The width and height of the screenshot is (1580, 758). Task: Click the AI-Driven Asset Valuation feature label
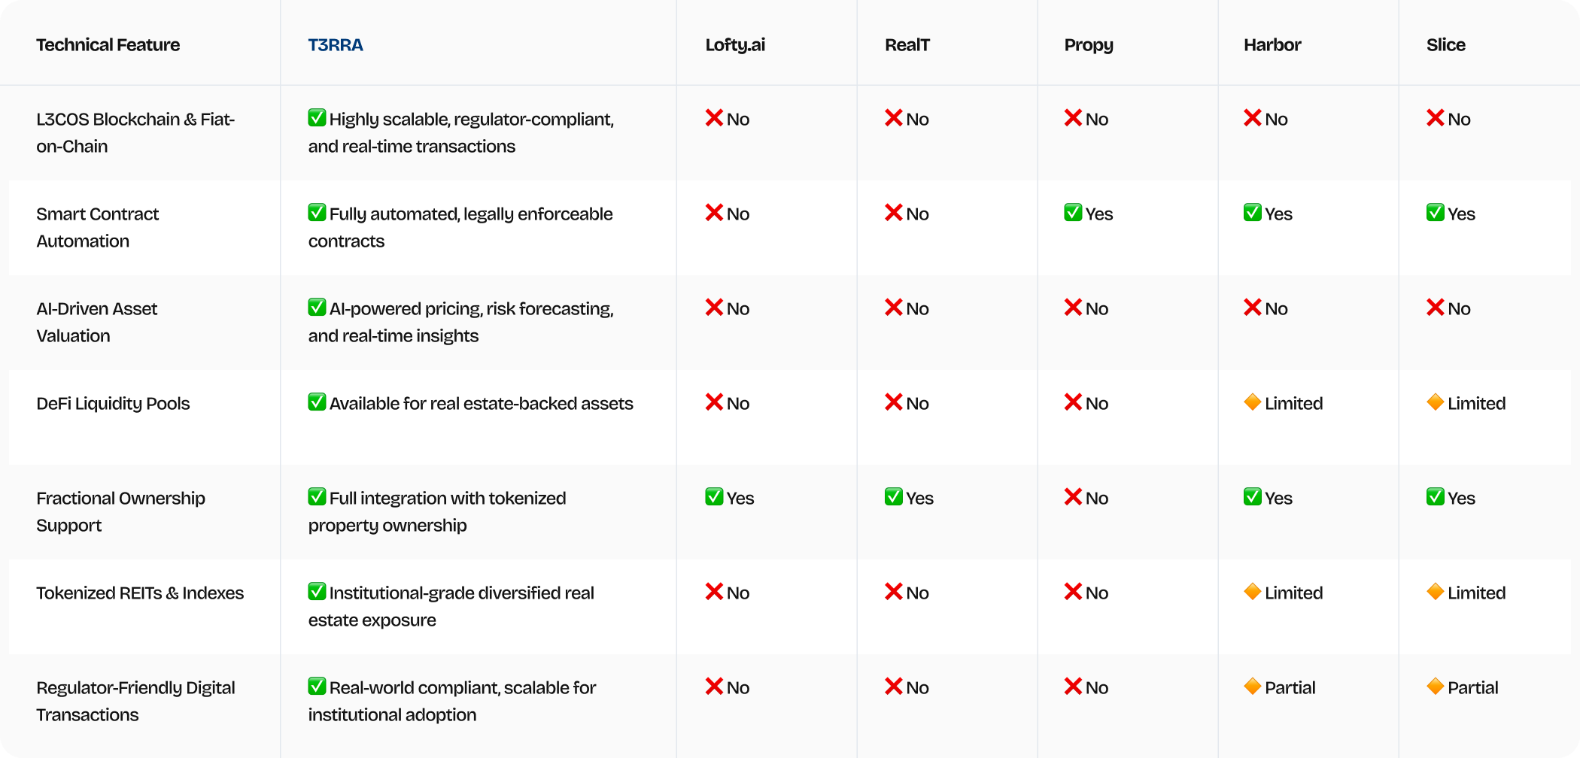[97, 322]
